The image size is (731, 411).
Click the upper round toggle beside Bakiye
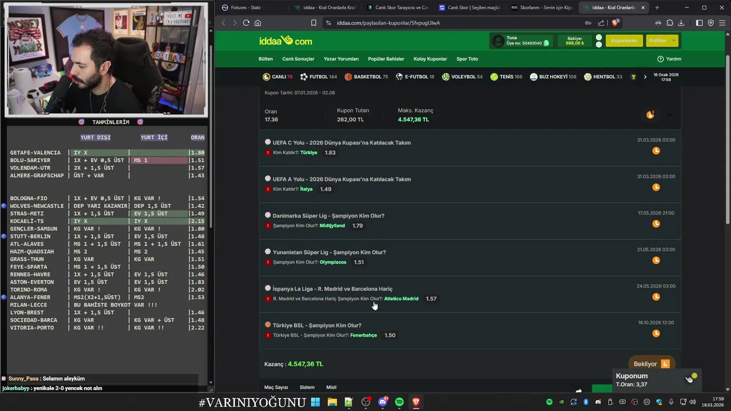(x=599, y=38)
